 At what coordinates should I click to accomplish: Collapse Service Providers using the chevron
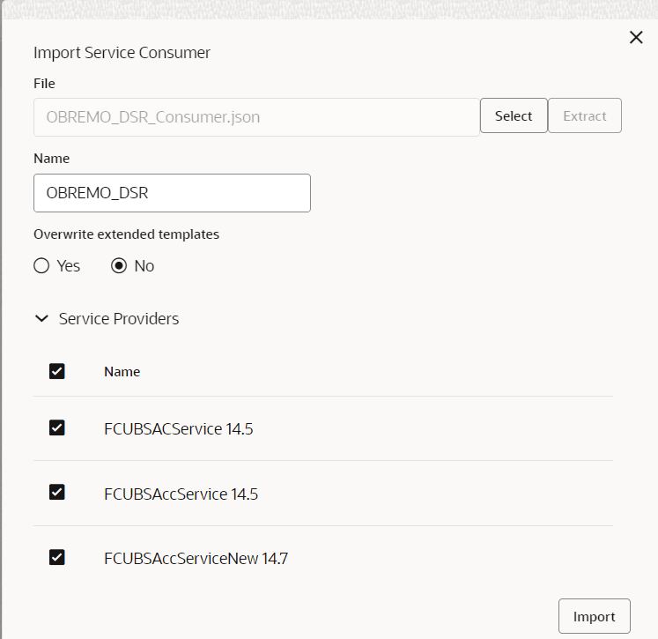point(41,319)
